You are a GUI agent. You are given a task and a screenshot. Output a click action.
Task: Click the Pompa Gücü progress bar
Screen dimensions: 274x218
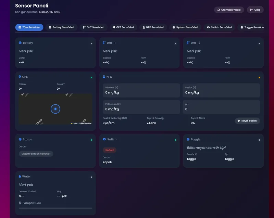55,208
